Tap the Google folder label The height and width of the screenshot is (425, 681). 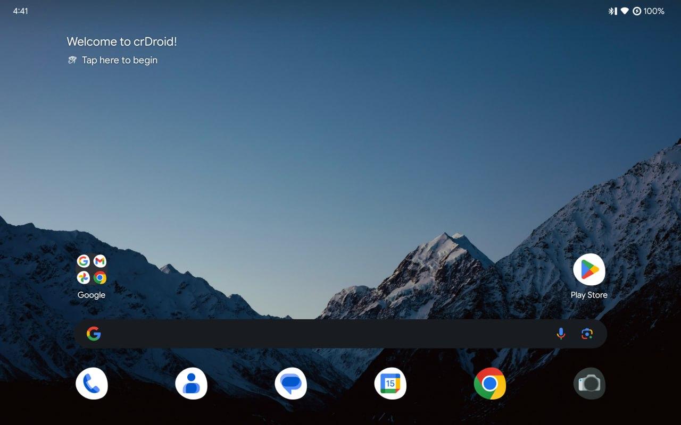92,295
